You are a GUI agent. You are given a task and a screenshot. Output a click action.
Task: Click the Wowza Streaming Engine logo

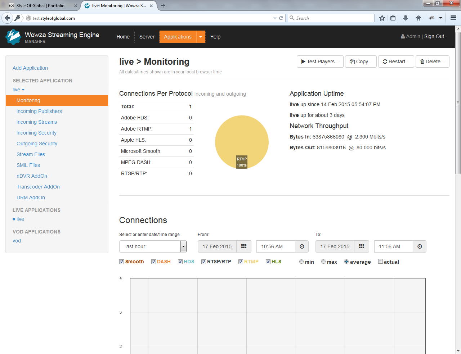pyautogui.click(x=14, y=37)
